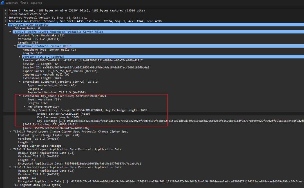Click the Wireshark fin icon in title bar
Image resolution: width=304 pixels, height=188 pixels.
point(2,3)
